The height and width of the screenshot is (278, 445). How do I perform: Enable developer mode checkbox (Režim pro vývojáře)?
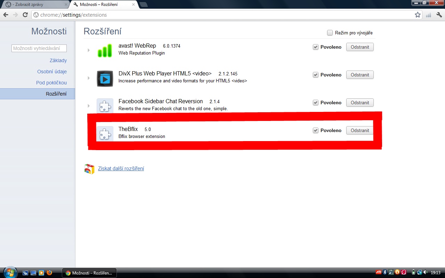point(330,33)
